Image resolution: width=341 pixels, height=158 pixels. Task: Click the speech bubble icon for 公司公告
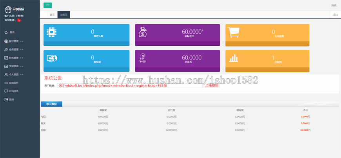click(x=6, y=91)
